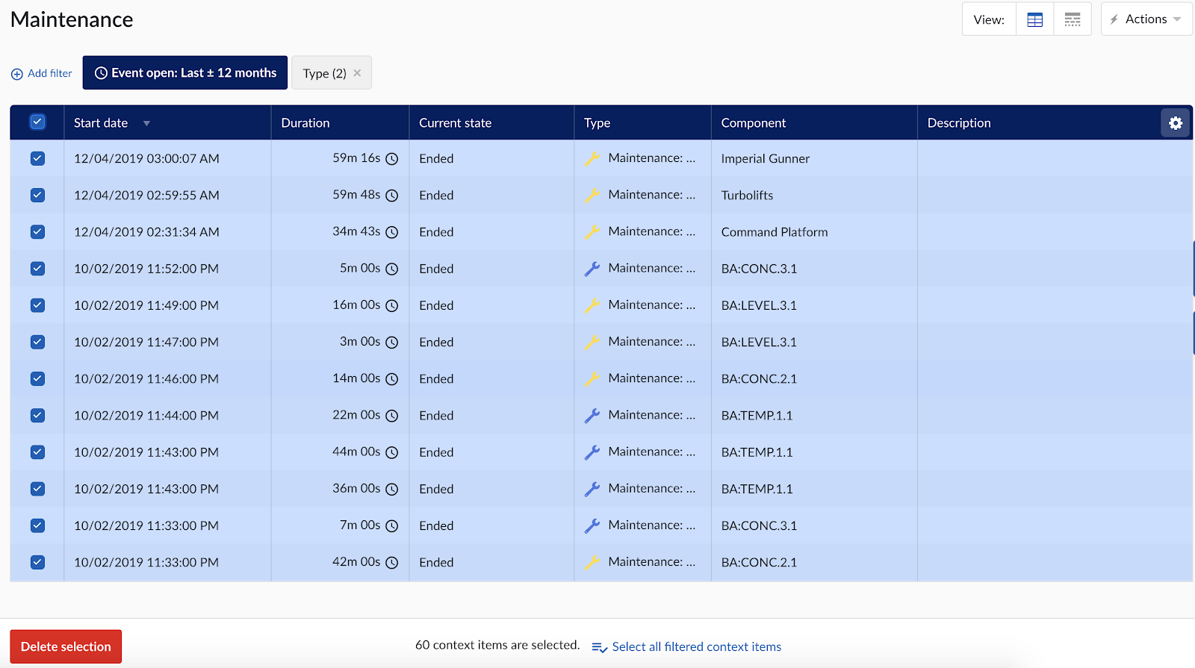Sort by the Description column header
Screen dimensions: 1195x668
coord(959,123)
